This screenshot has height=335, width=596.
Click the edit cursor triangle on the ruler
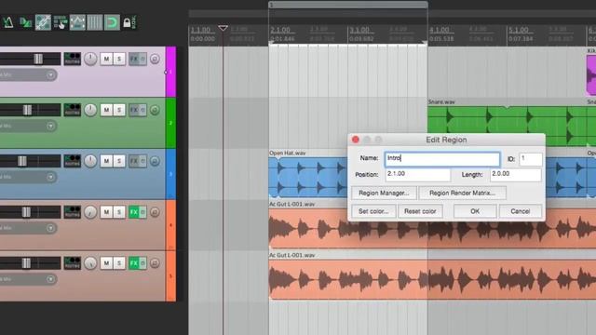[223, 28]
